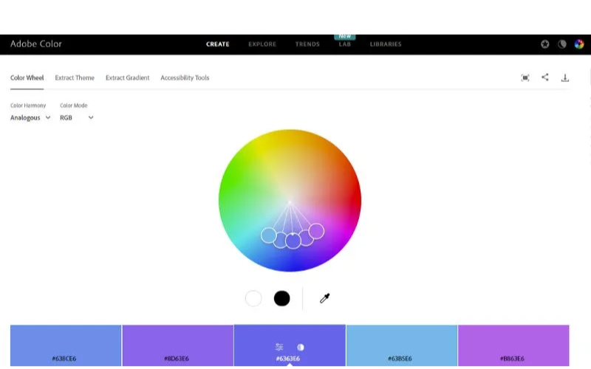
Task: Click the rainbow color wheel profile icon
Action: point(579,44)
